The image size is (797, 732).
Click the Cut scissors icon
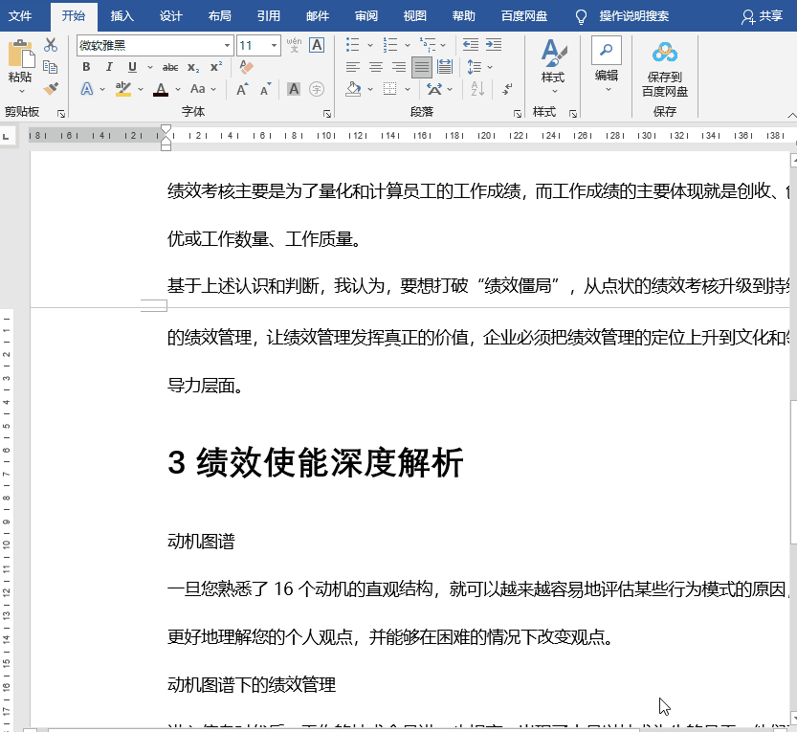(x=50, y=45)
